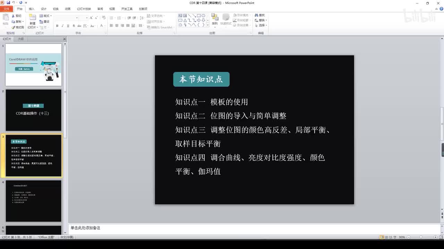Toggle Italic formatting
Viewport: 444px width, 249px height.
[x=63, y=26]
